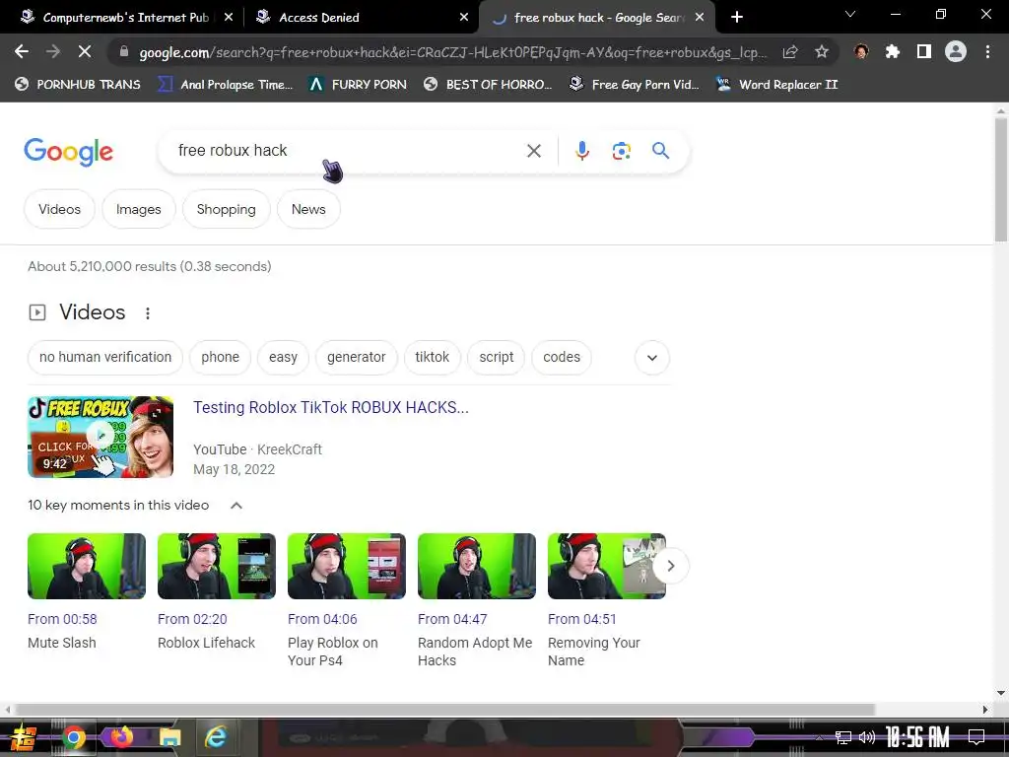Open Chrome three-dot menu
This screenshot has width=1009, height=757.
987,51
